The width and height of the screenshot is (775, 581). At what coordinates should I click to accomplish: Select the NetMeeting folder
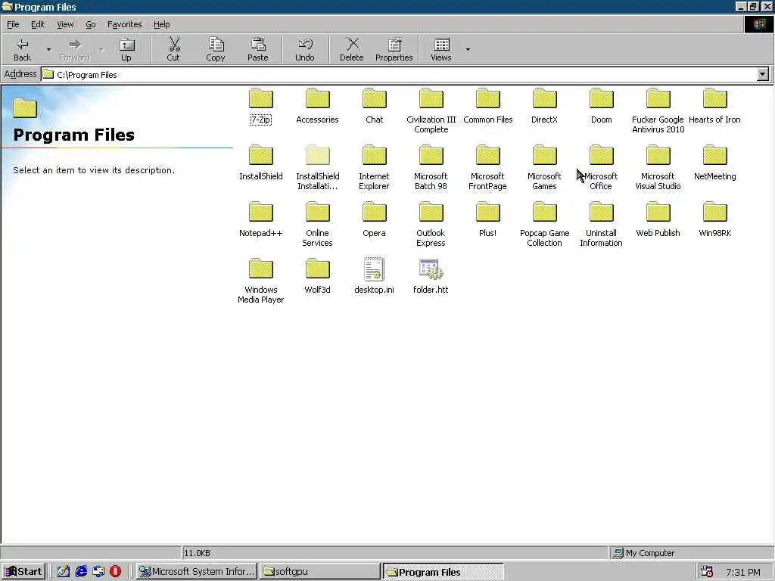pos(714,163)
